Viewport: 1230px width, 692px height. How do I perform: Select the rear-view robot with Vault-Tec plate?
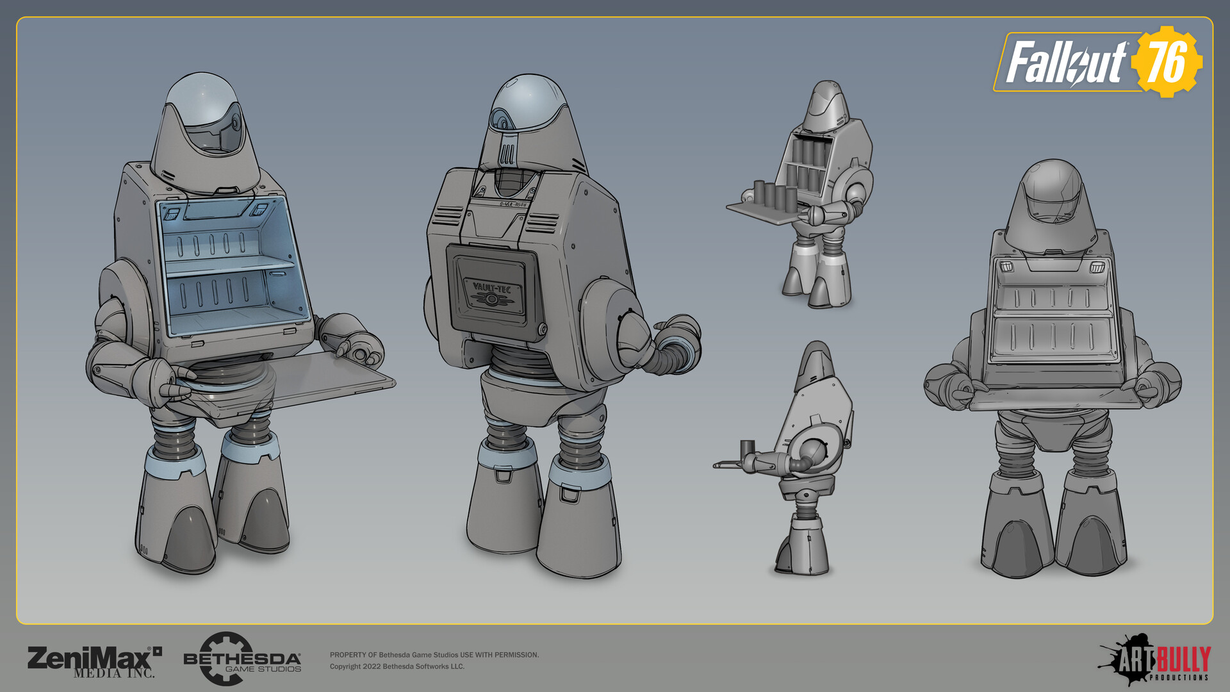pos(562,325)
